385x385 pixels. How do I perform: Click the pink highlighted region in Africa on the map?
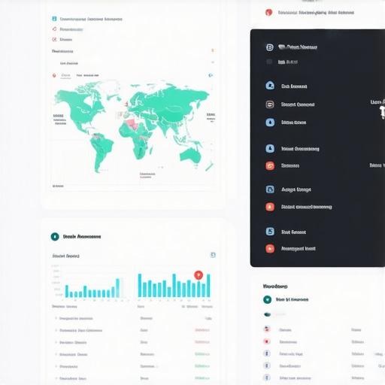pos(132,123)
